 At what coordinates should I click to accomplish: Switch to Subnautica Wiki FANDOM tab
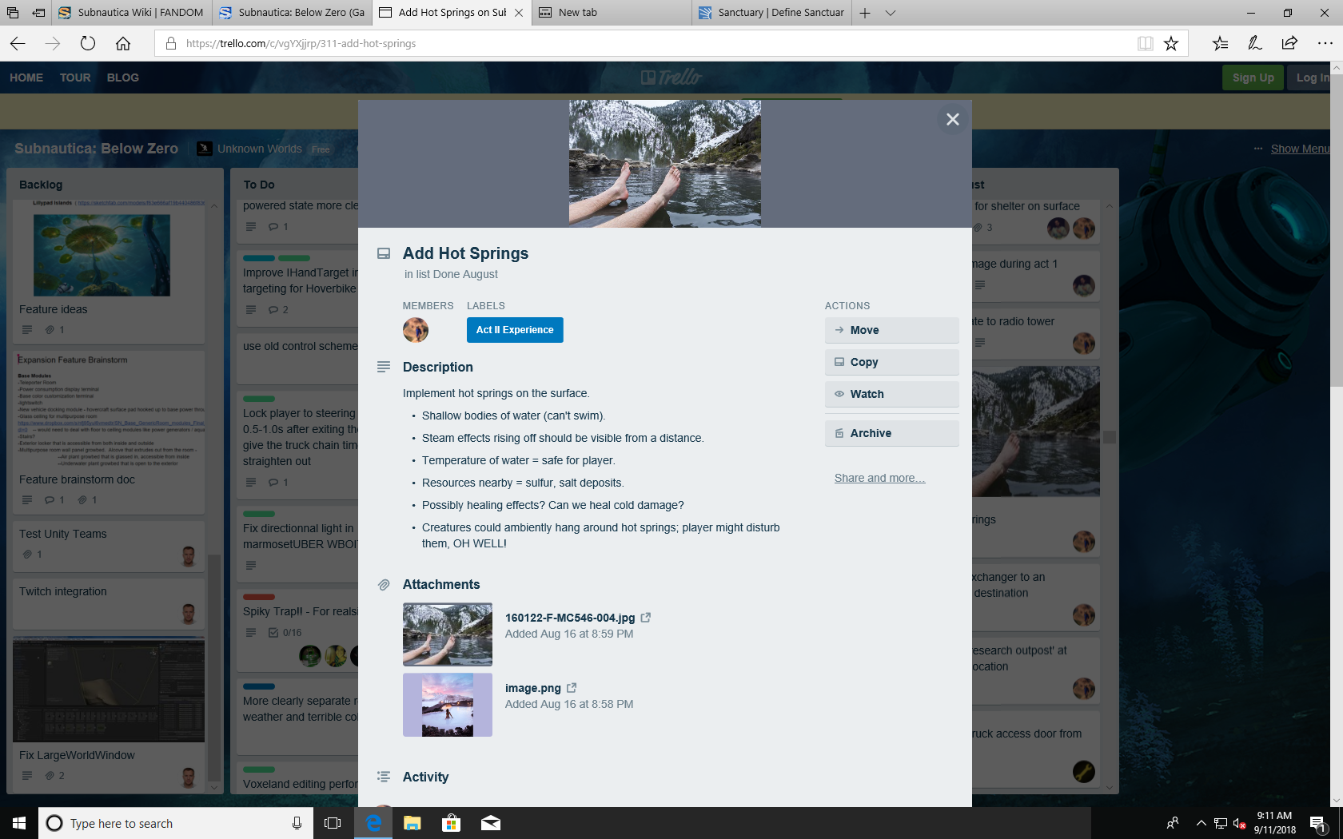point(132,13)
